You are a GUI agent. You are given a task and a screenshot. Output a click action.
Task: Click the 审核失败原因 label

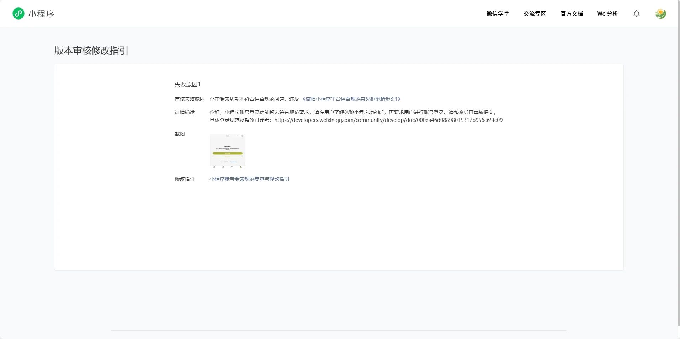[190, 99]
